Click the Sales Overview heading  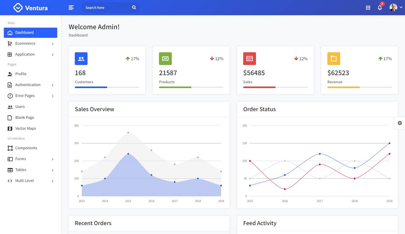(94, 109)
